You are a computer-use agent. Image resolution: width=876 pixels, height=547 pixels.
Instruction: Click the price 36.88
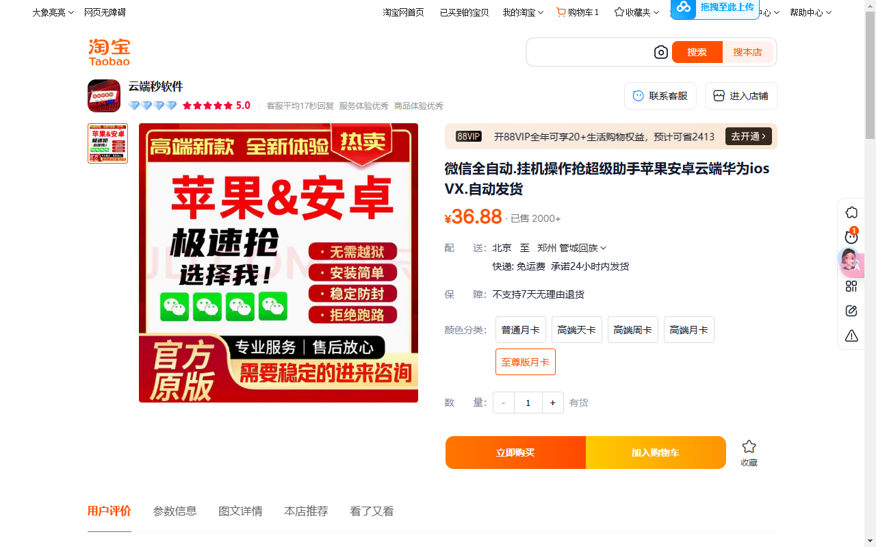[474, 217]
